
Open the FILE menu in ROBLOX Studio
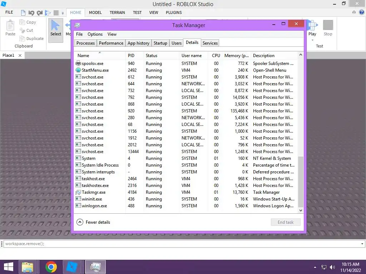click(x=9, y=12)
